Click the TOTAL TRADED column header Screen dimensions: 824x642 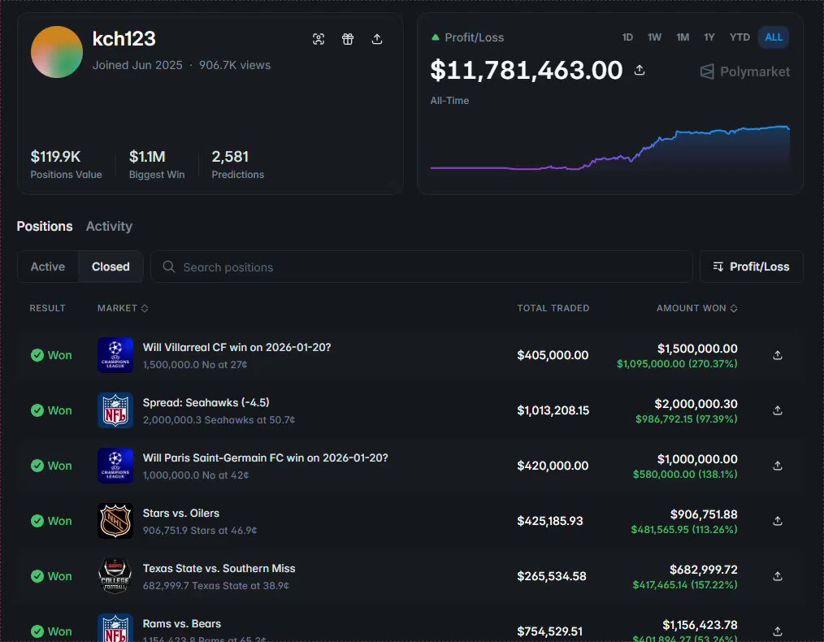click(553, 308)
